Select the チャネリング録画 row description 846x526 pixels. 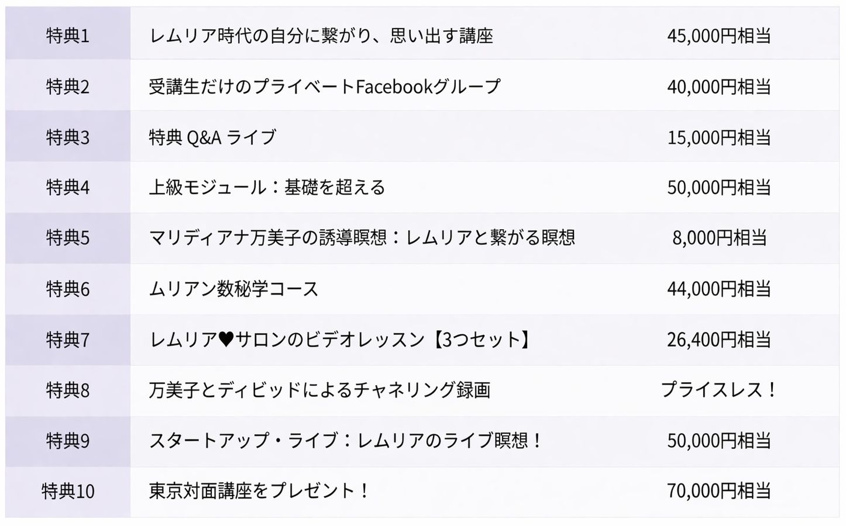pyautogui.click(x=319, y=390)
